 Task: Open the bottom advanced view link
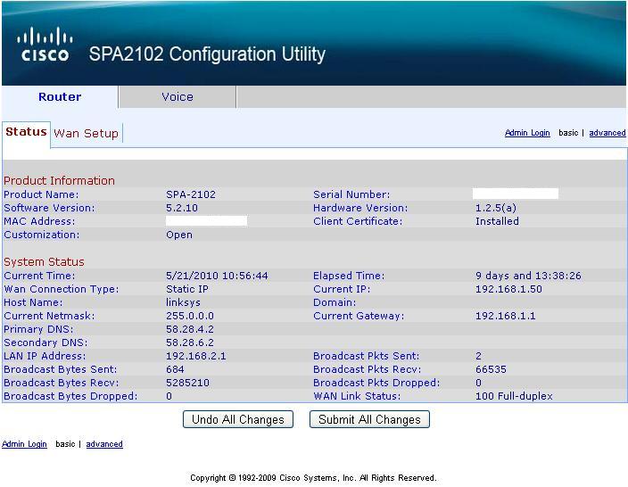tap(104, 444)
